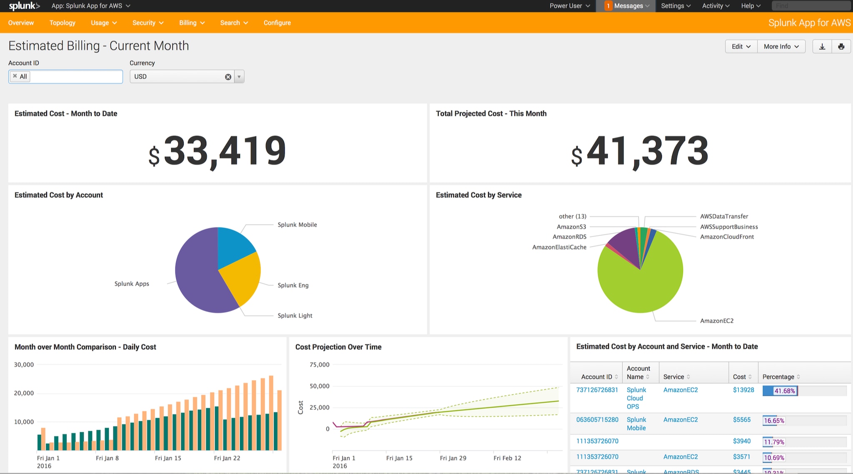Image resolution: width=853 pixels, height=474 pixels.
Task: Click the 10.69% percentage cell
Action: tap(774, 458)
